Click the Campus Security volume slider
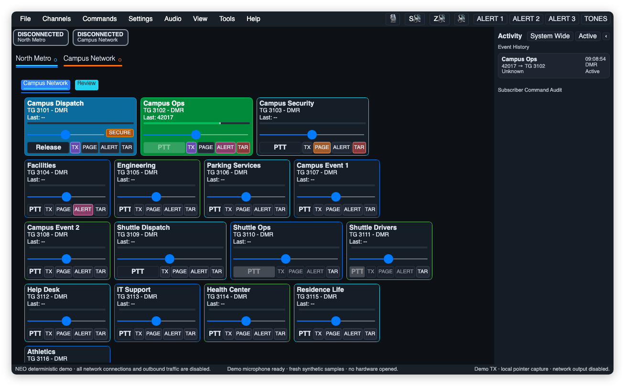This screenshot has width=625, height=386. click(312, 135)
